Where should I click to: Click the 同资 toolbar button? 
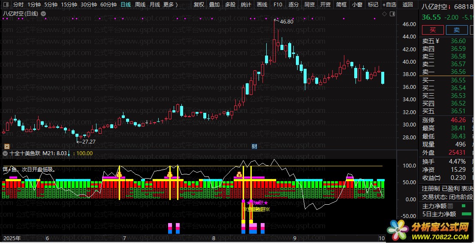click(309, 5)
